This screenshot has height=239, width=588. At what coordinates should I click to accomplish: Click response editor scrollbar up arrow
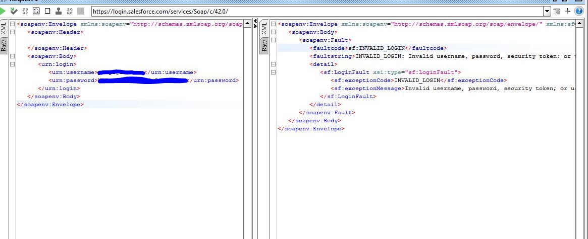pyautogui.click(x=580, y=24)
